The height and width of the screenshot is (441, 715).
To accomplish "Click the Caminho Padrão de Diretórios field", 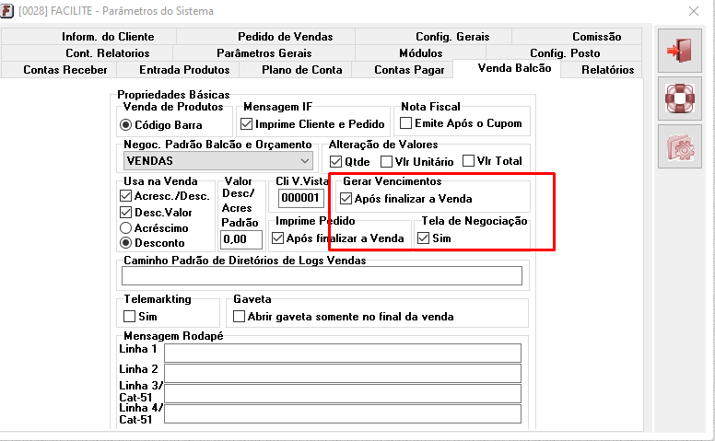I will pyautogui.click(x=322, y=276).
